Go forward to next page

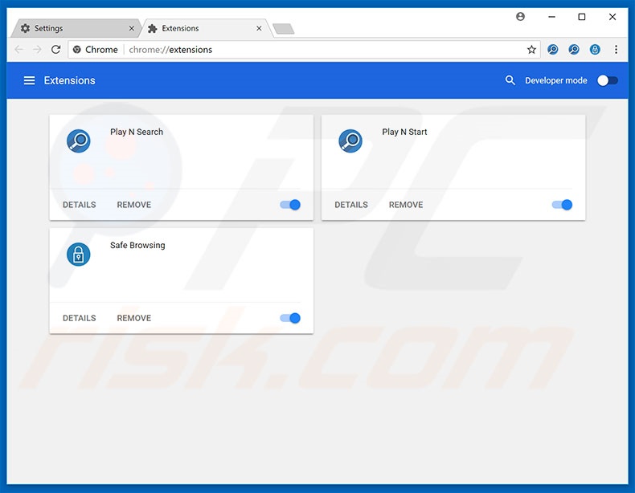click(37, 49)
